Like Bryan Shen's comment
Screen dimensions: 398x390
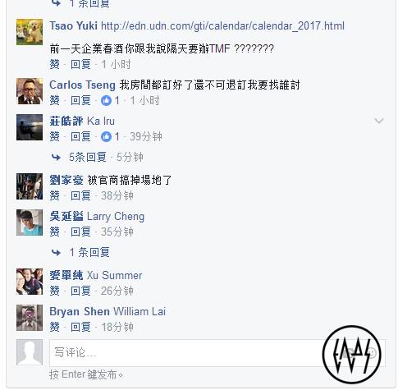54,327
